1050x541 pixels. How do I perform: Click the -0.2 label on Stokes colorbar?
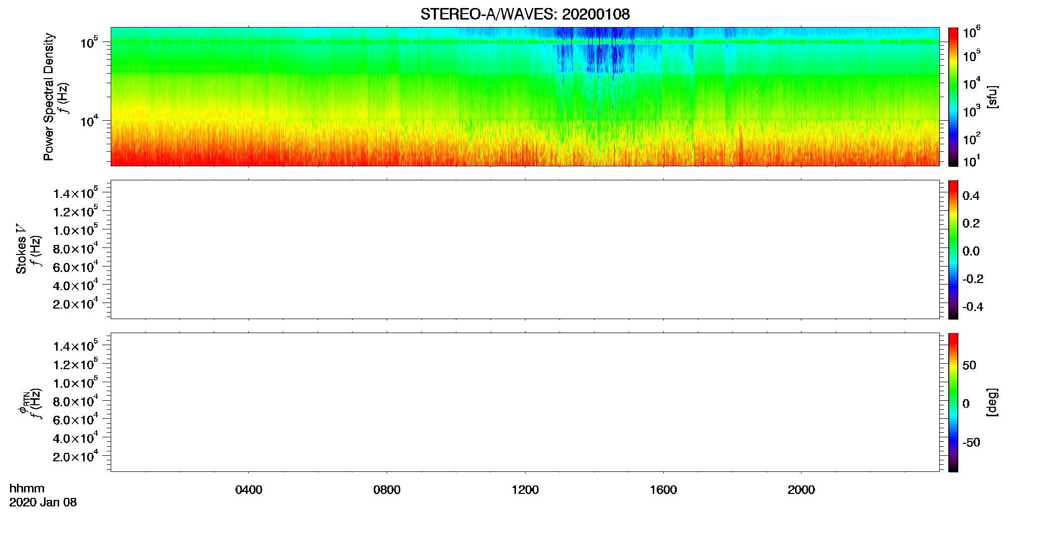[x=973, y=279]
